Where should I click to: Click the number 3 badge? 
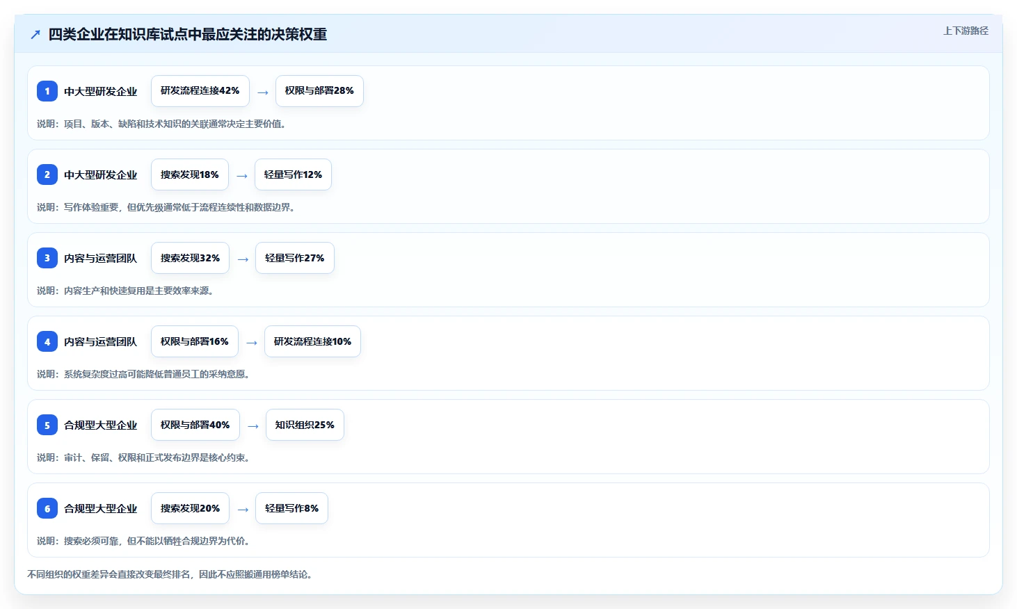point(47,258)
